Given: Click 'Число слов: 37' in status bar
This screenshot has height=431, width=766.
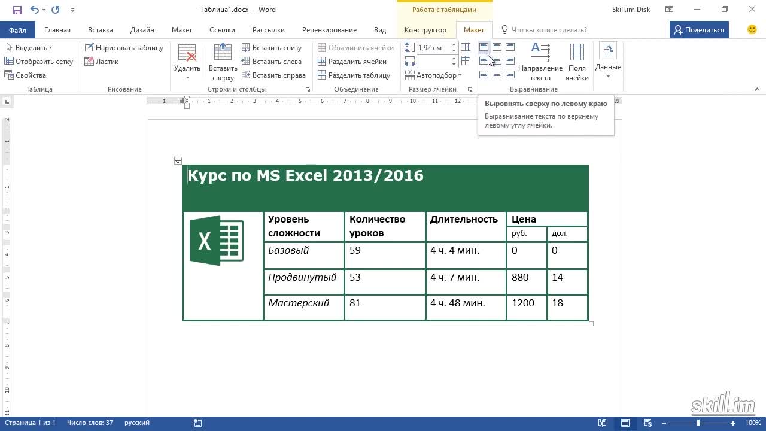Looking at the screenshot, I should 90,423.
